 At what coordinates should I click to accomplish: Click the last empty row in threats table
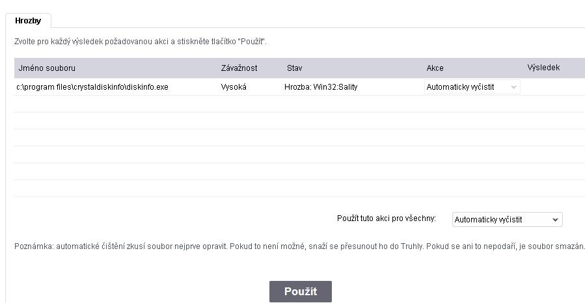coord(299,189)
